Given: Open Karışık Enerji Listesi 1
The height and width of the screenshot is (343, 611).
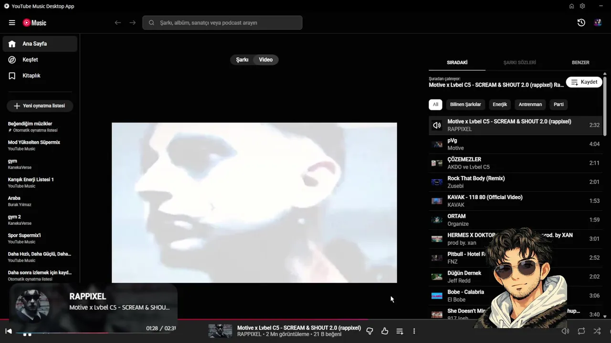Looking at the screenshot, I should click(x=40, y=182).
